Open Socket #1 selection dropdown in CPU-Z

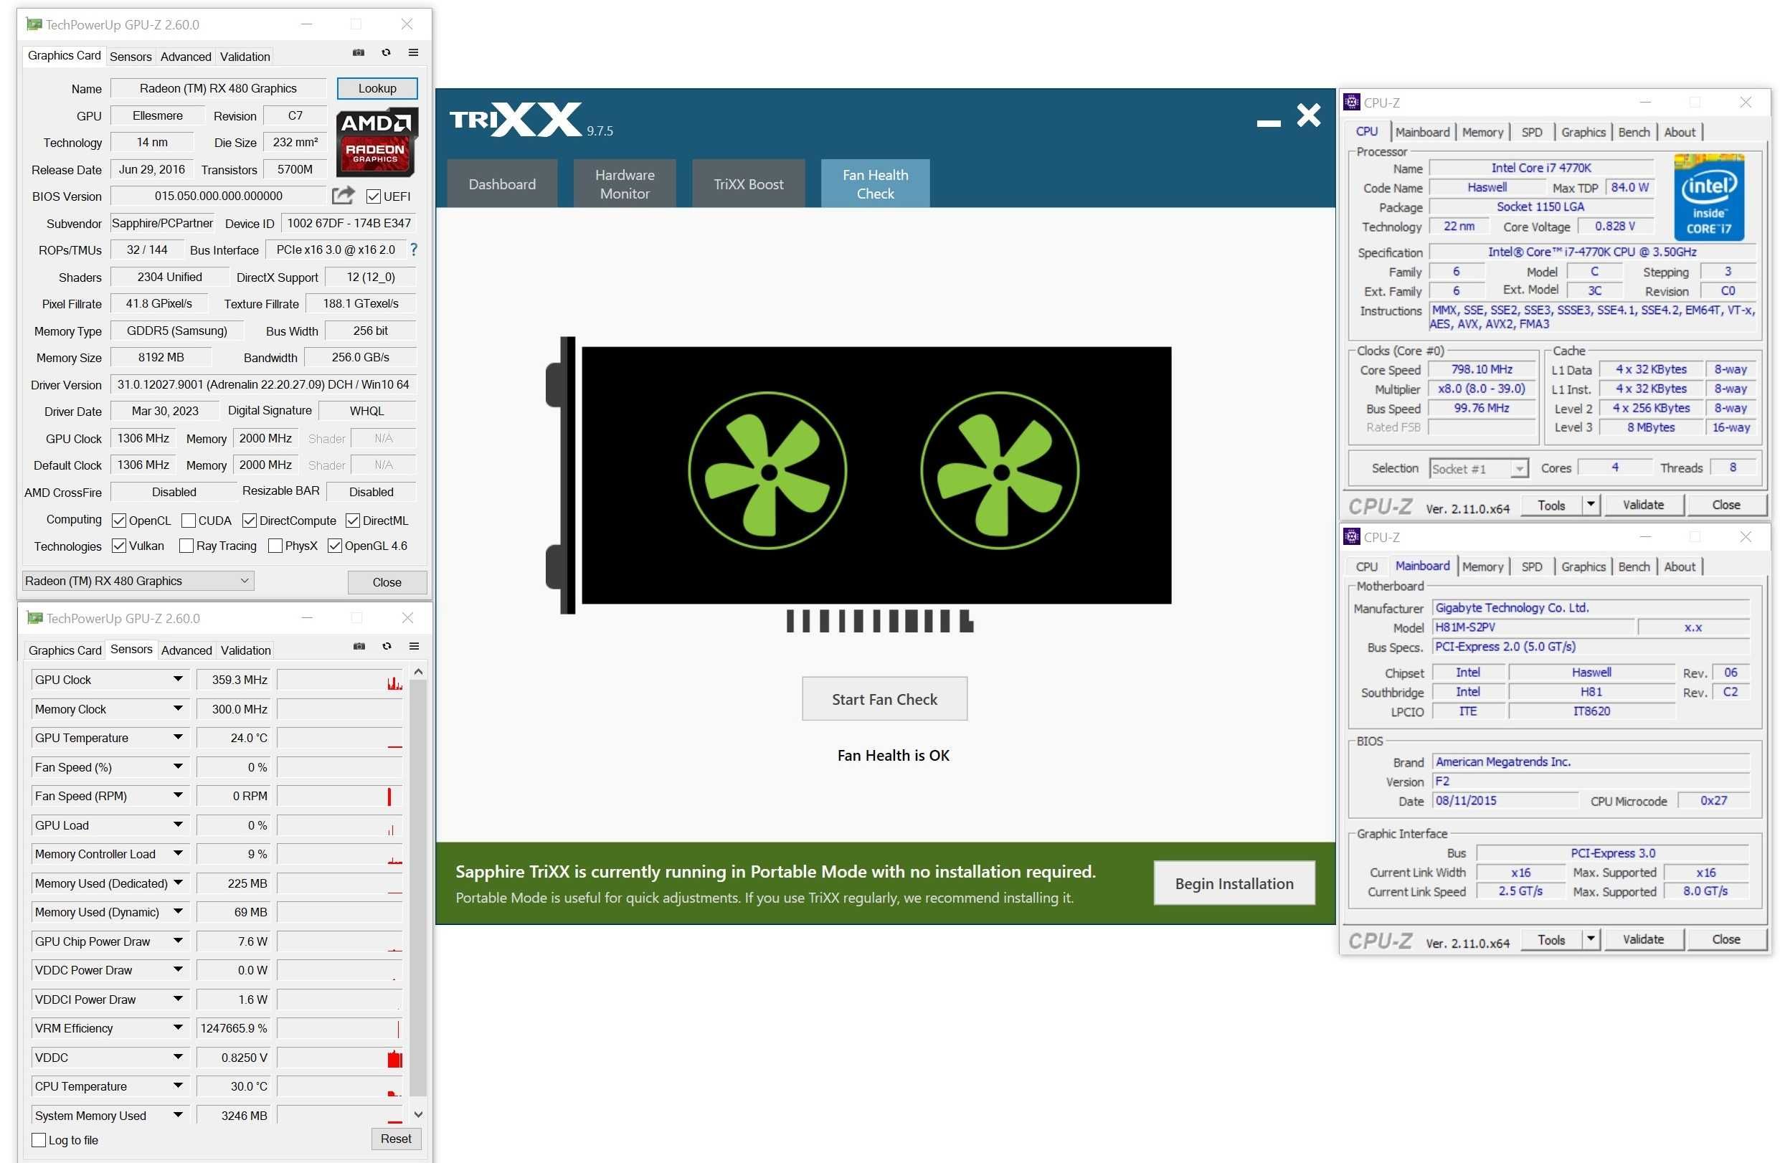tap(1479, 468)
